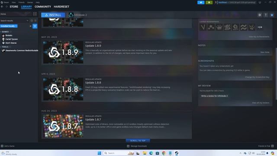Open Steam menu in menu bar
Image resolution: width=277 pixels, height=156 pixels.
(x=5, y=2)
